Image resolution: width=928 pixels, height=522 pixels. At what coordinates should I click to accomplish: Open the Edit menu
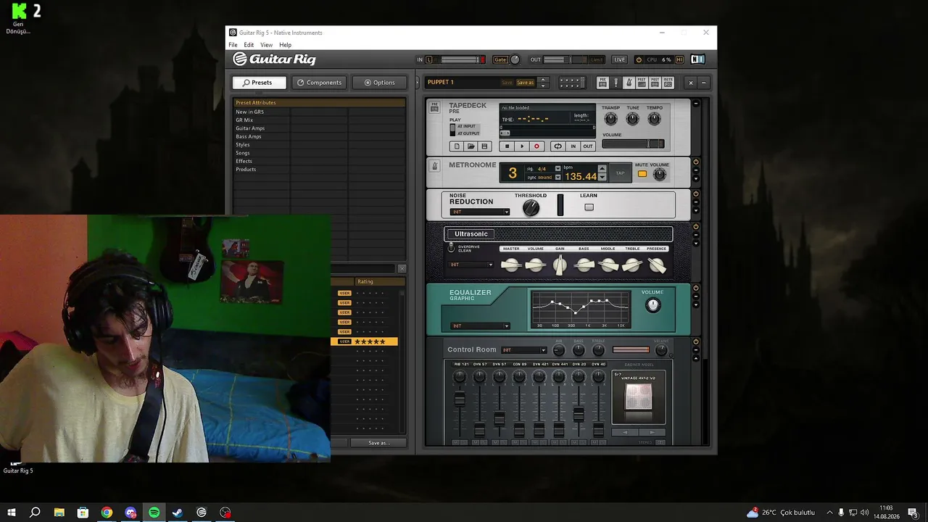(249, 45)
